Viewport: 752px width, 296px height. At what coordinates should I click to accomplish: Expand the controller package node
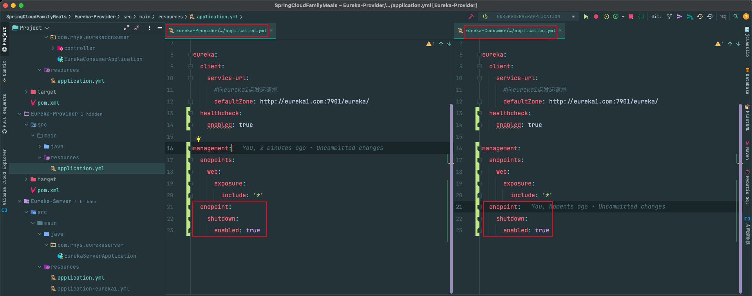click(x=53, y=48)
